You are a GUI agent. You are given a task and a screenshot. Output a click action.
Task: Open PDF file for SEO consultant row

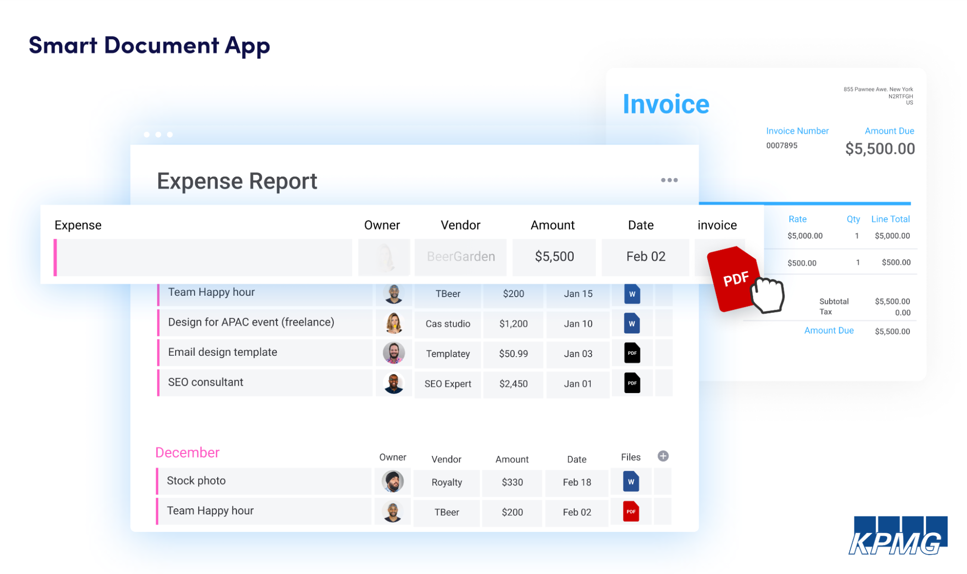click(632, 383)
